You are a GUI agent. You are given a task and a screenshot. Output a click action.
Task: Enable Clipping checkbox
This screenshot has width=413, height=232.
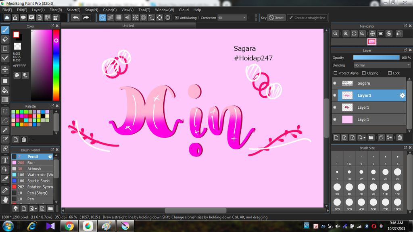click(x=364, y=73)
